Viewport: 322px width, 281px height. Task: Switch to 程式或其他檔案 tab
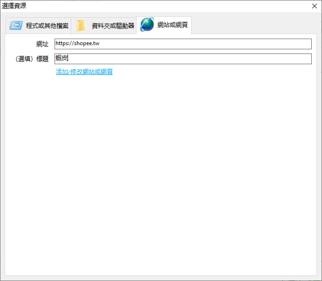coord(38,26)
